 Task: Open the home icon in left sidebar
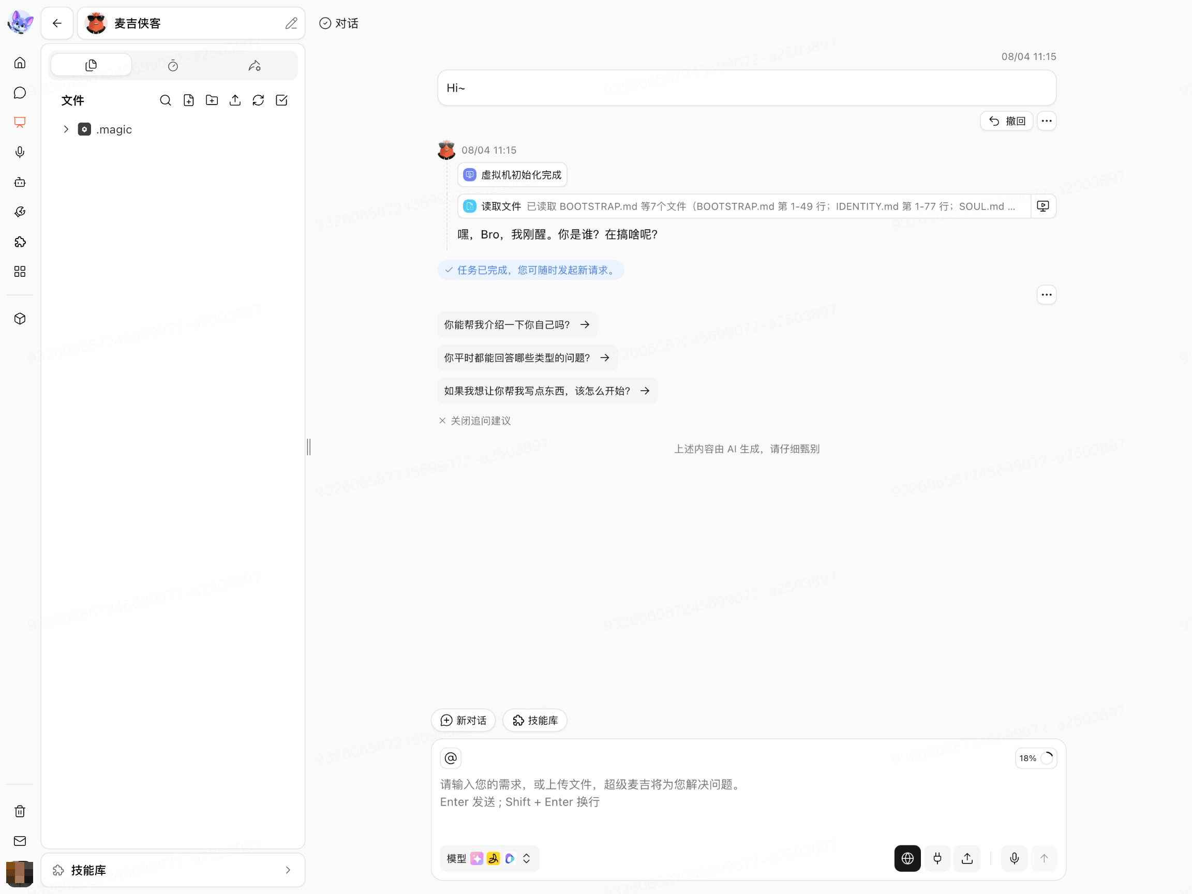click(x=20, y=63)
